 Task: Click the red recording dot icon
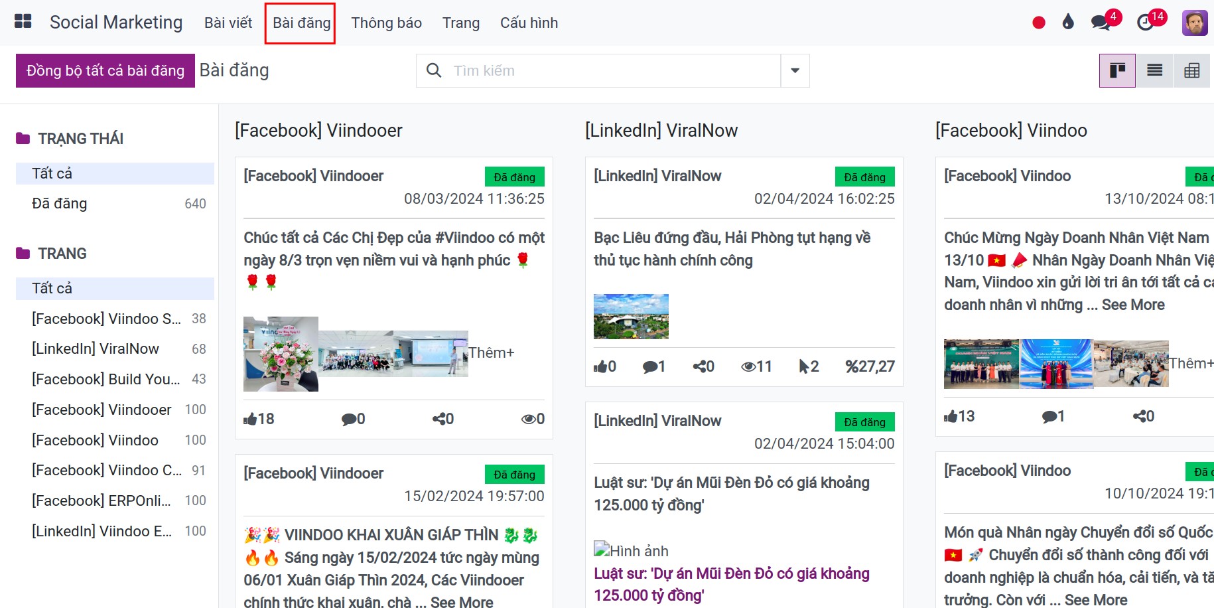(x=1039, y=23)
